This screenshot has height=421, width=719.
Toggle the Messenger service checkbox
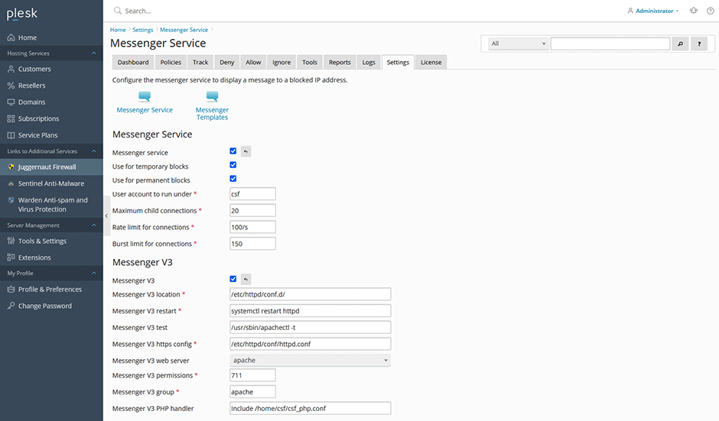(233, 151)
